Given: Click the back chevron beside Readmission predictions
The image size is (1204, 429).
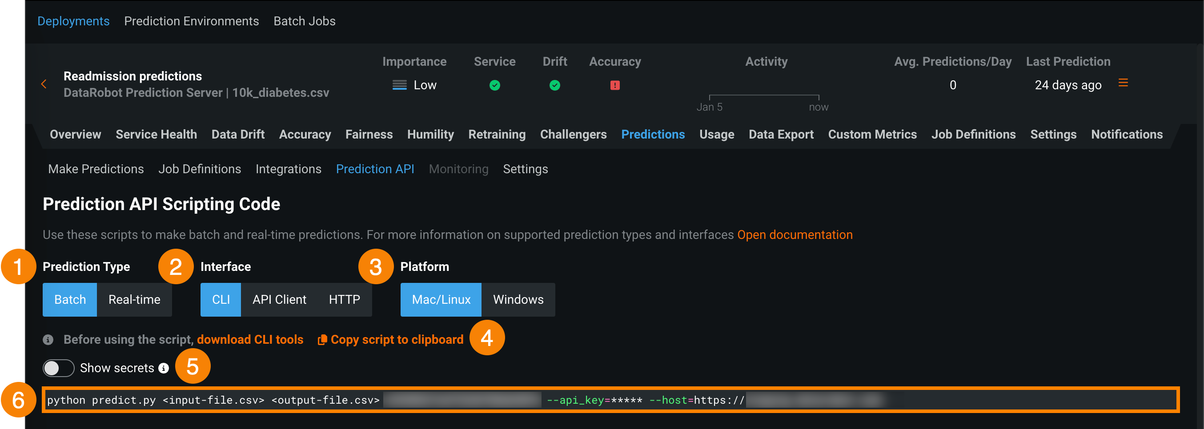Looking at the screenshot, I should (x=44, y=84).
